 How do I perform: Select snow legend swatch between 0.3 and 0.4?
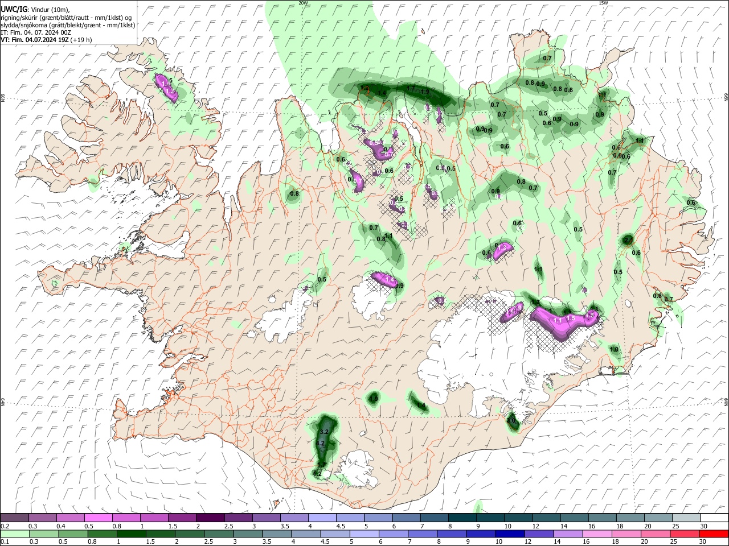pyautogui.click(x=42, y=518)
